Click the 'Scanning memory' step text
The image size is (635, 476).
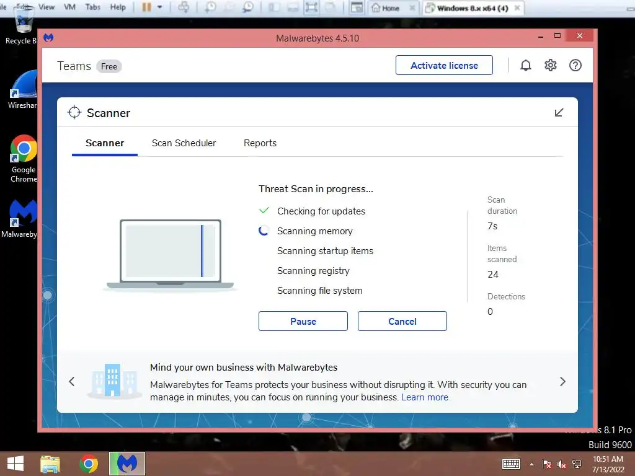coord(314,231)
